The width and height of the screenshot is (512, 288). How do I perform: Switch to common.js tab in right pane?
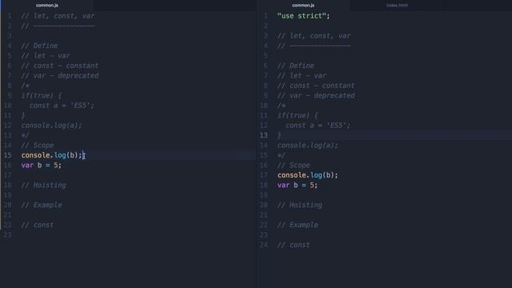coord(303,6)
